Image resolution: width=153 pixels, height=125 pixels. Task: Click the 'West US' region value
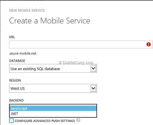(18, 89)
